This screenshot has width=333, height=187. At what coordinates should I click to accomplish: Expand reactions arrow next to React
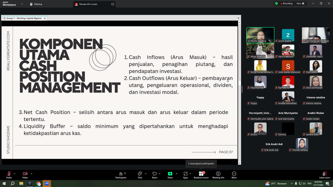pyautogui.click(x=160, y=173)
